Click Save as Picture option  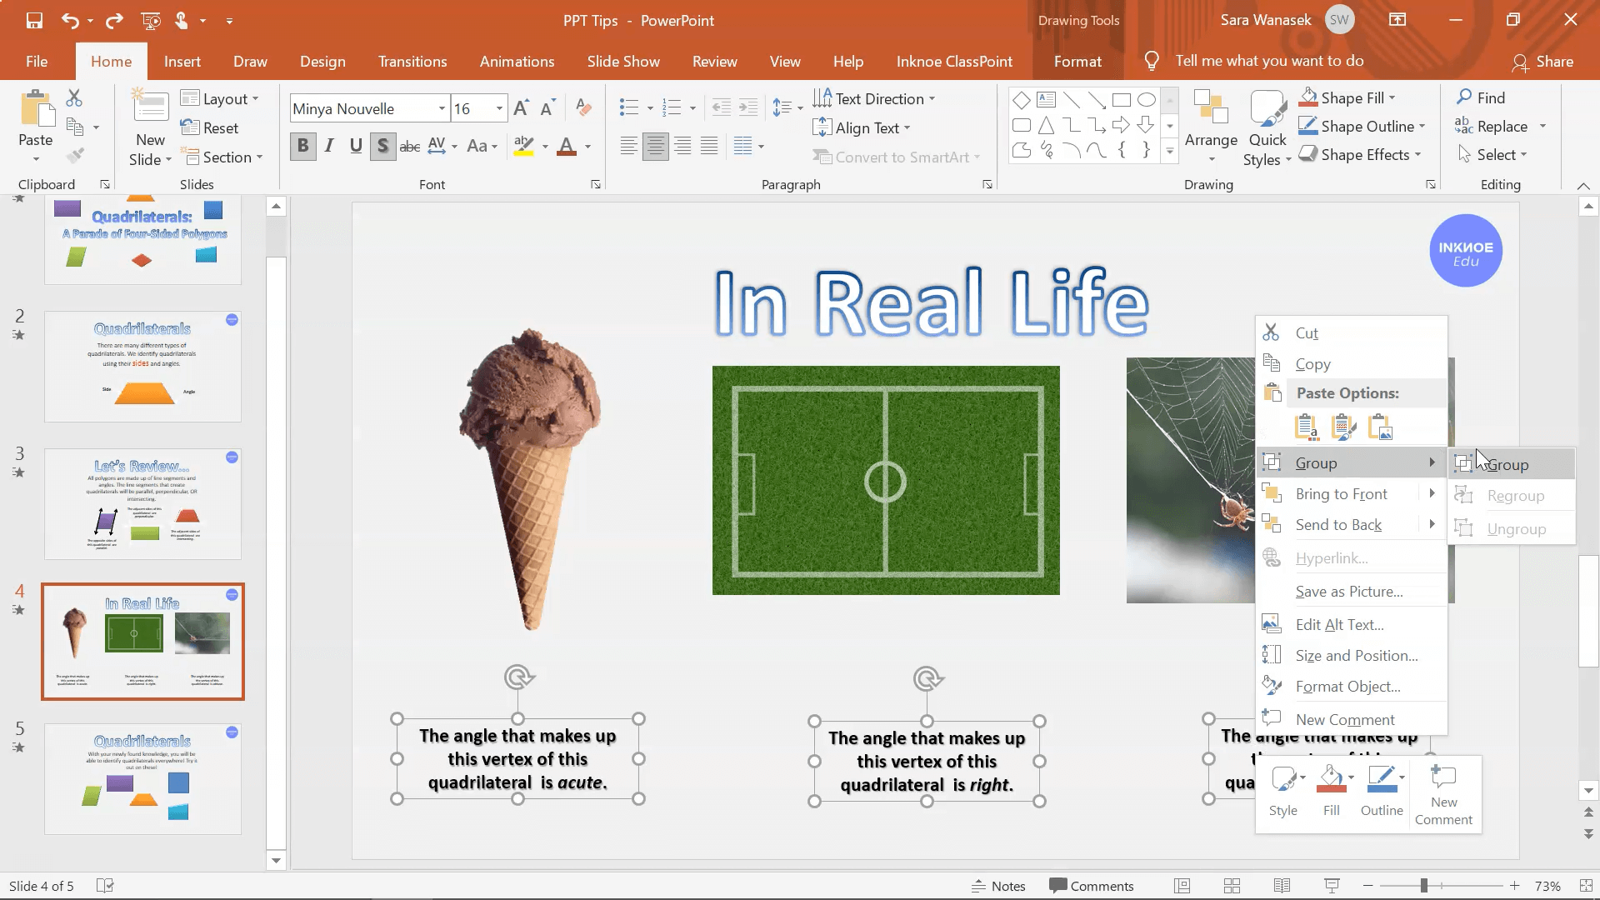pyautogui.click(x=1349, y=590)
